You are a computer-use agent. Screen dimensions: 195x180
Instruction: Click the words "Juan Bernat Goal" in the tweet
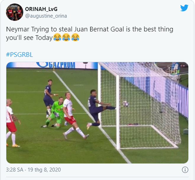[99, 29]
